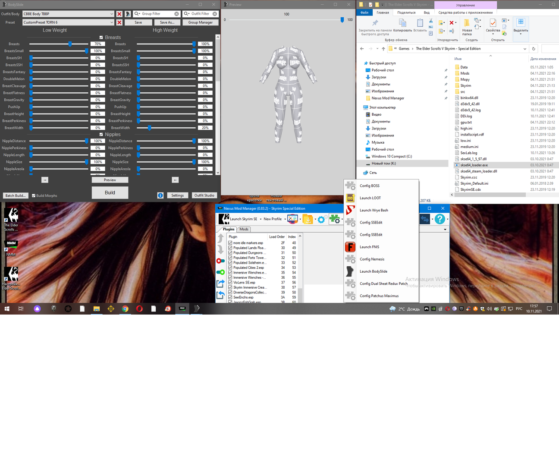Viewport: 559px width, 466px height.
Task: Open the Launch Skyrim SE dropdown arrow
Action: coord(261,219)
